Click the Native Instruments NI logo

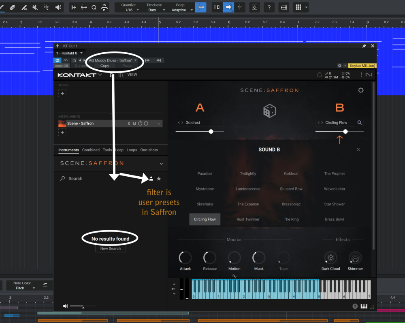[369, 75]
